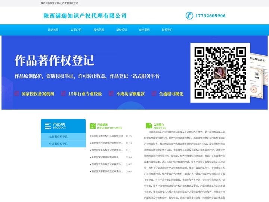Click the 公司简介 section heading

[x=159, y=125]
